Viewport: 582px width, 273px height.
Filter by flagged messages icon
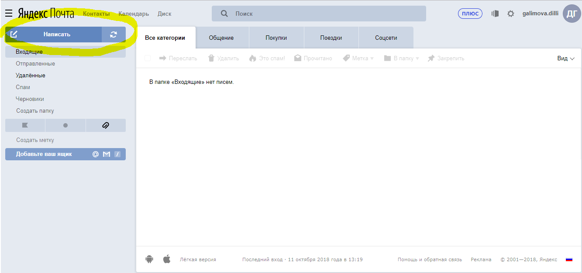tap(25, 125)
